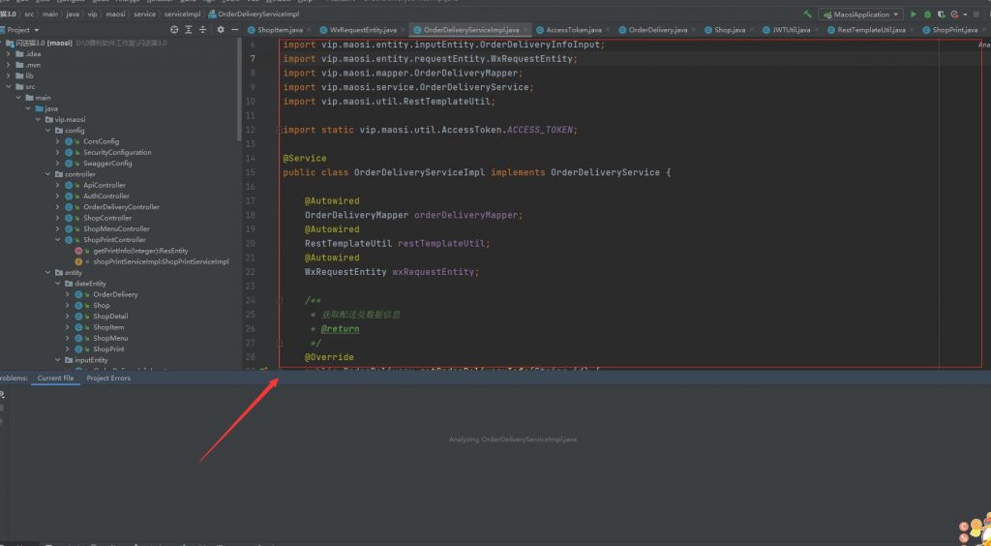
Task: Click shopPrintServiceImpl field icon in tree
Action: click(79, 261)
